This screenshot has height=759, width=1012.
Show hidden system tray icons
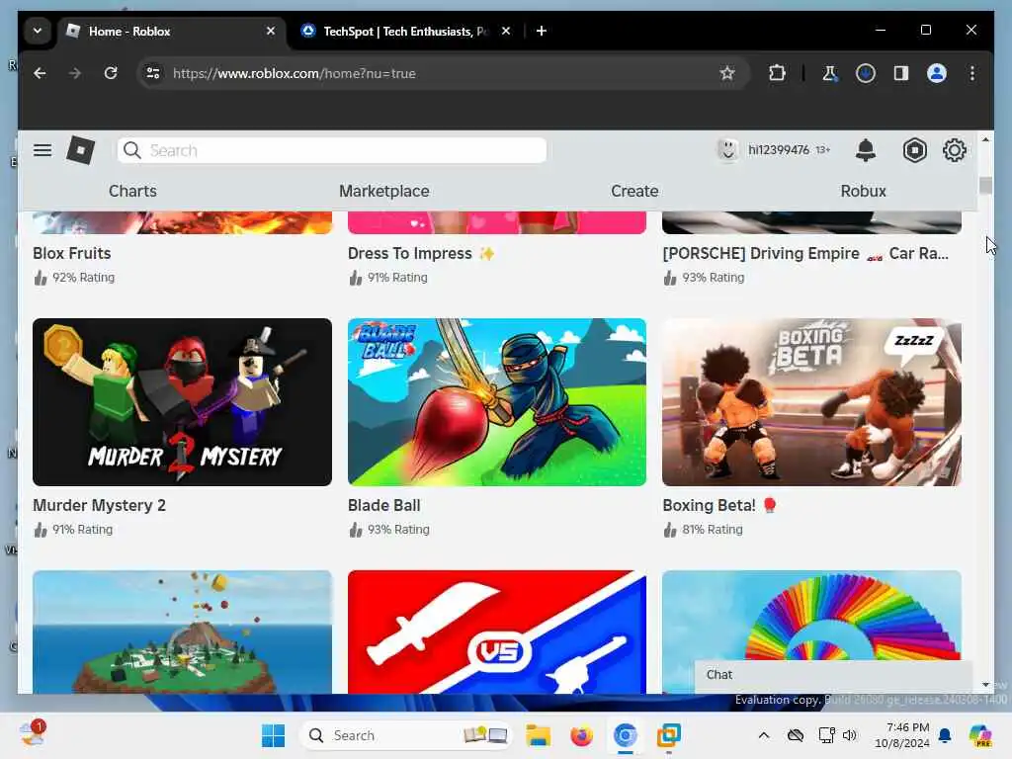(x=764, y=735)
